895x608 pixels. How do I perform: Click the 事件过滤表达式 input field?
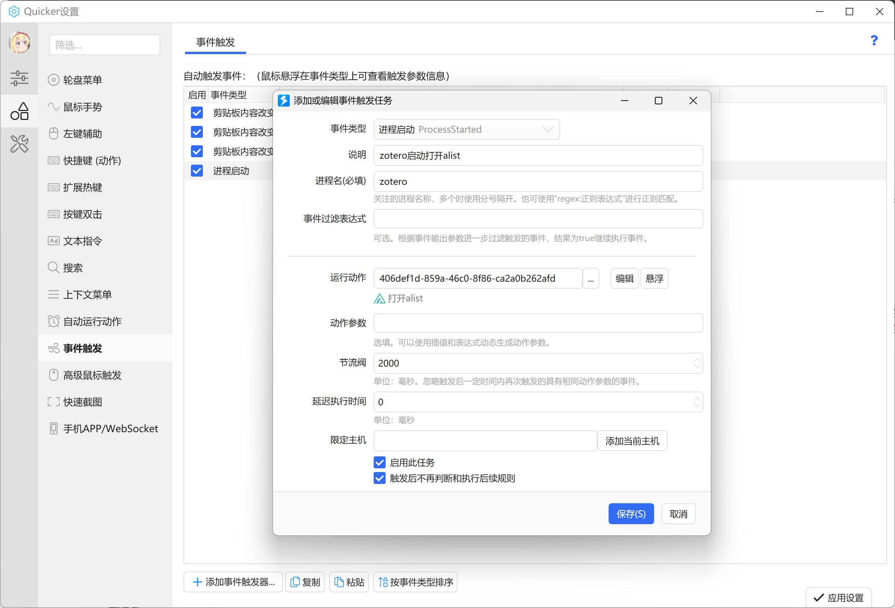tap(538, 219)
